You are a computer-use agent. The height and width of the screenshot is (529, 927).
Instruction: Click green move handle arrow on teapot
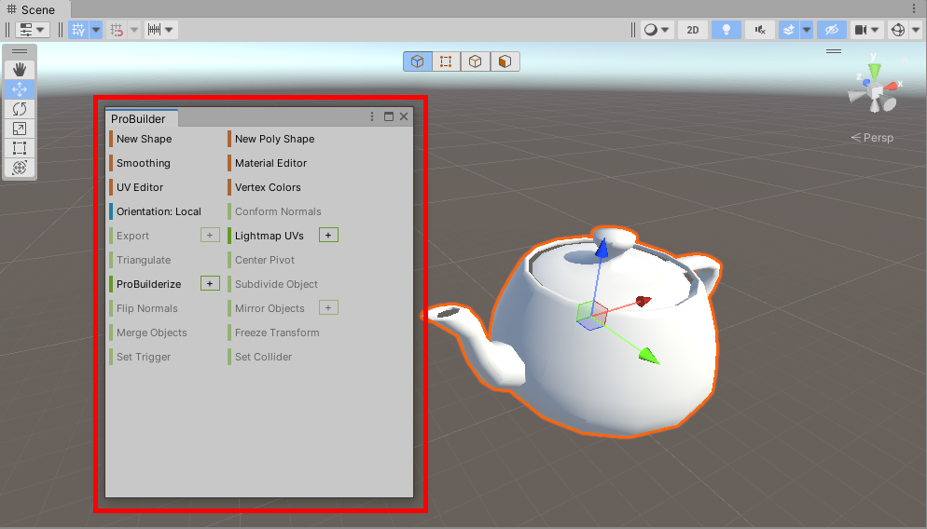tap(649, 356)
